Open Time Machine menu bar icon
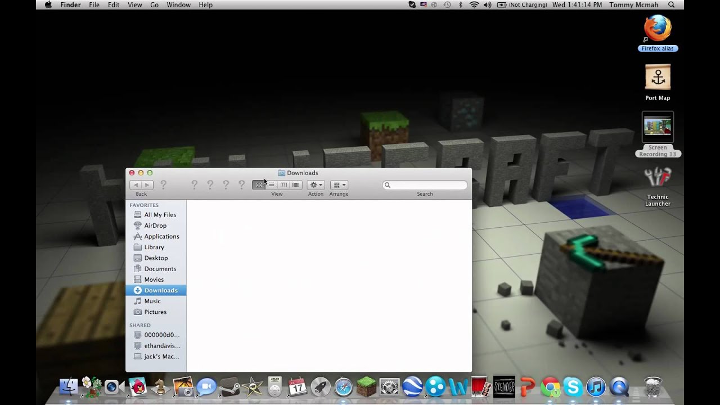The image size is (720, 405). pyautogui.click(x=447, y=4)
